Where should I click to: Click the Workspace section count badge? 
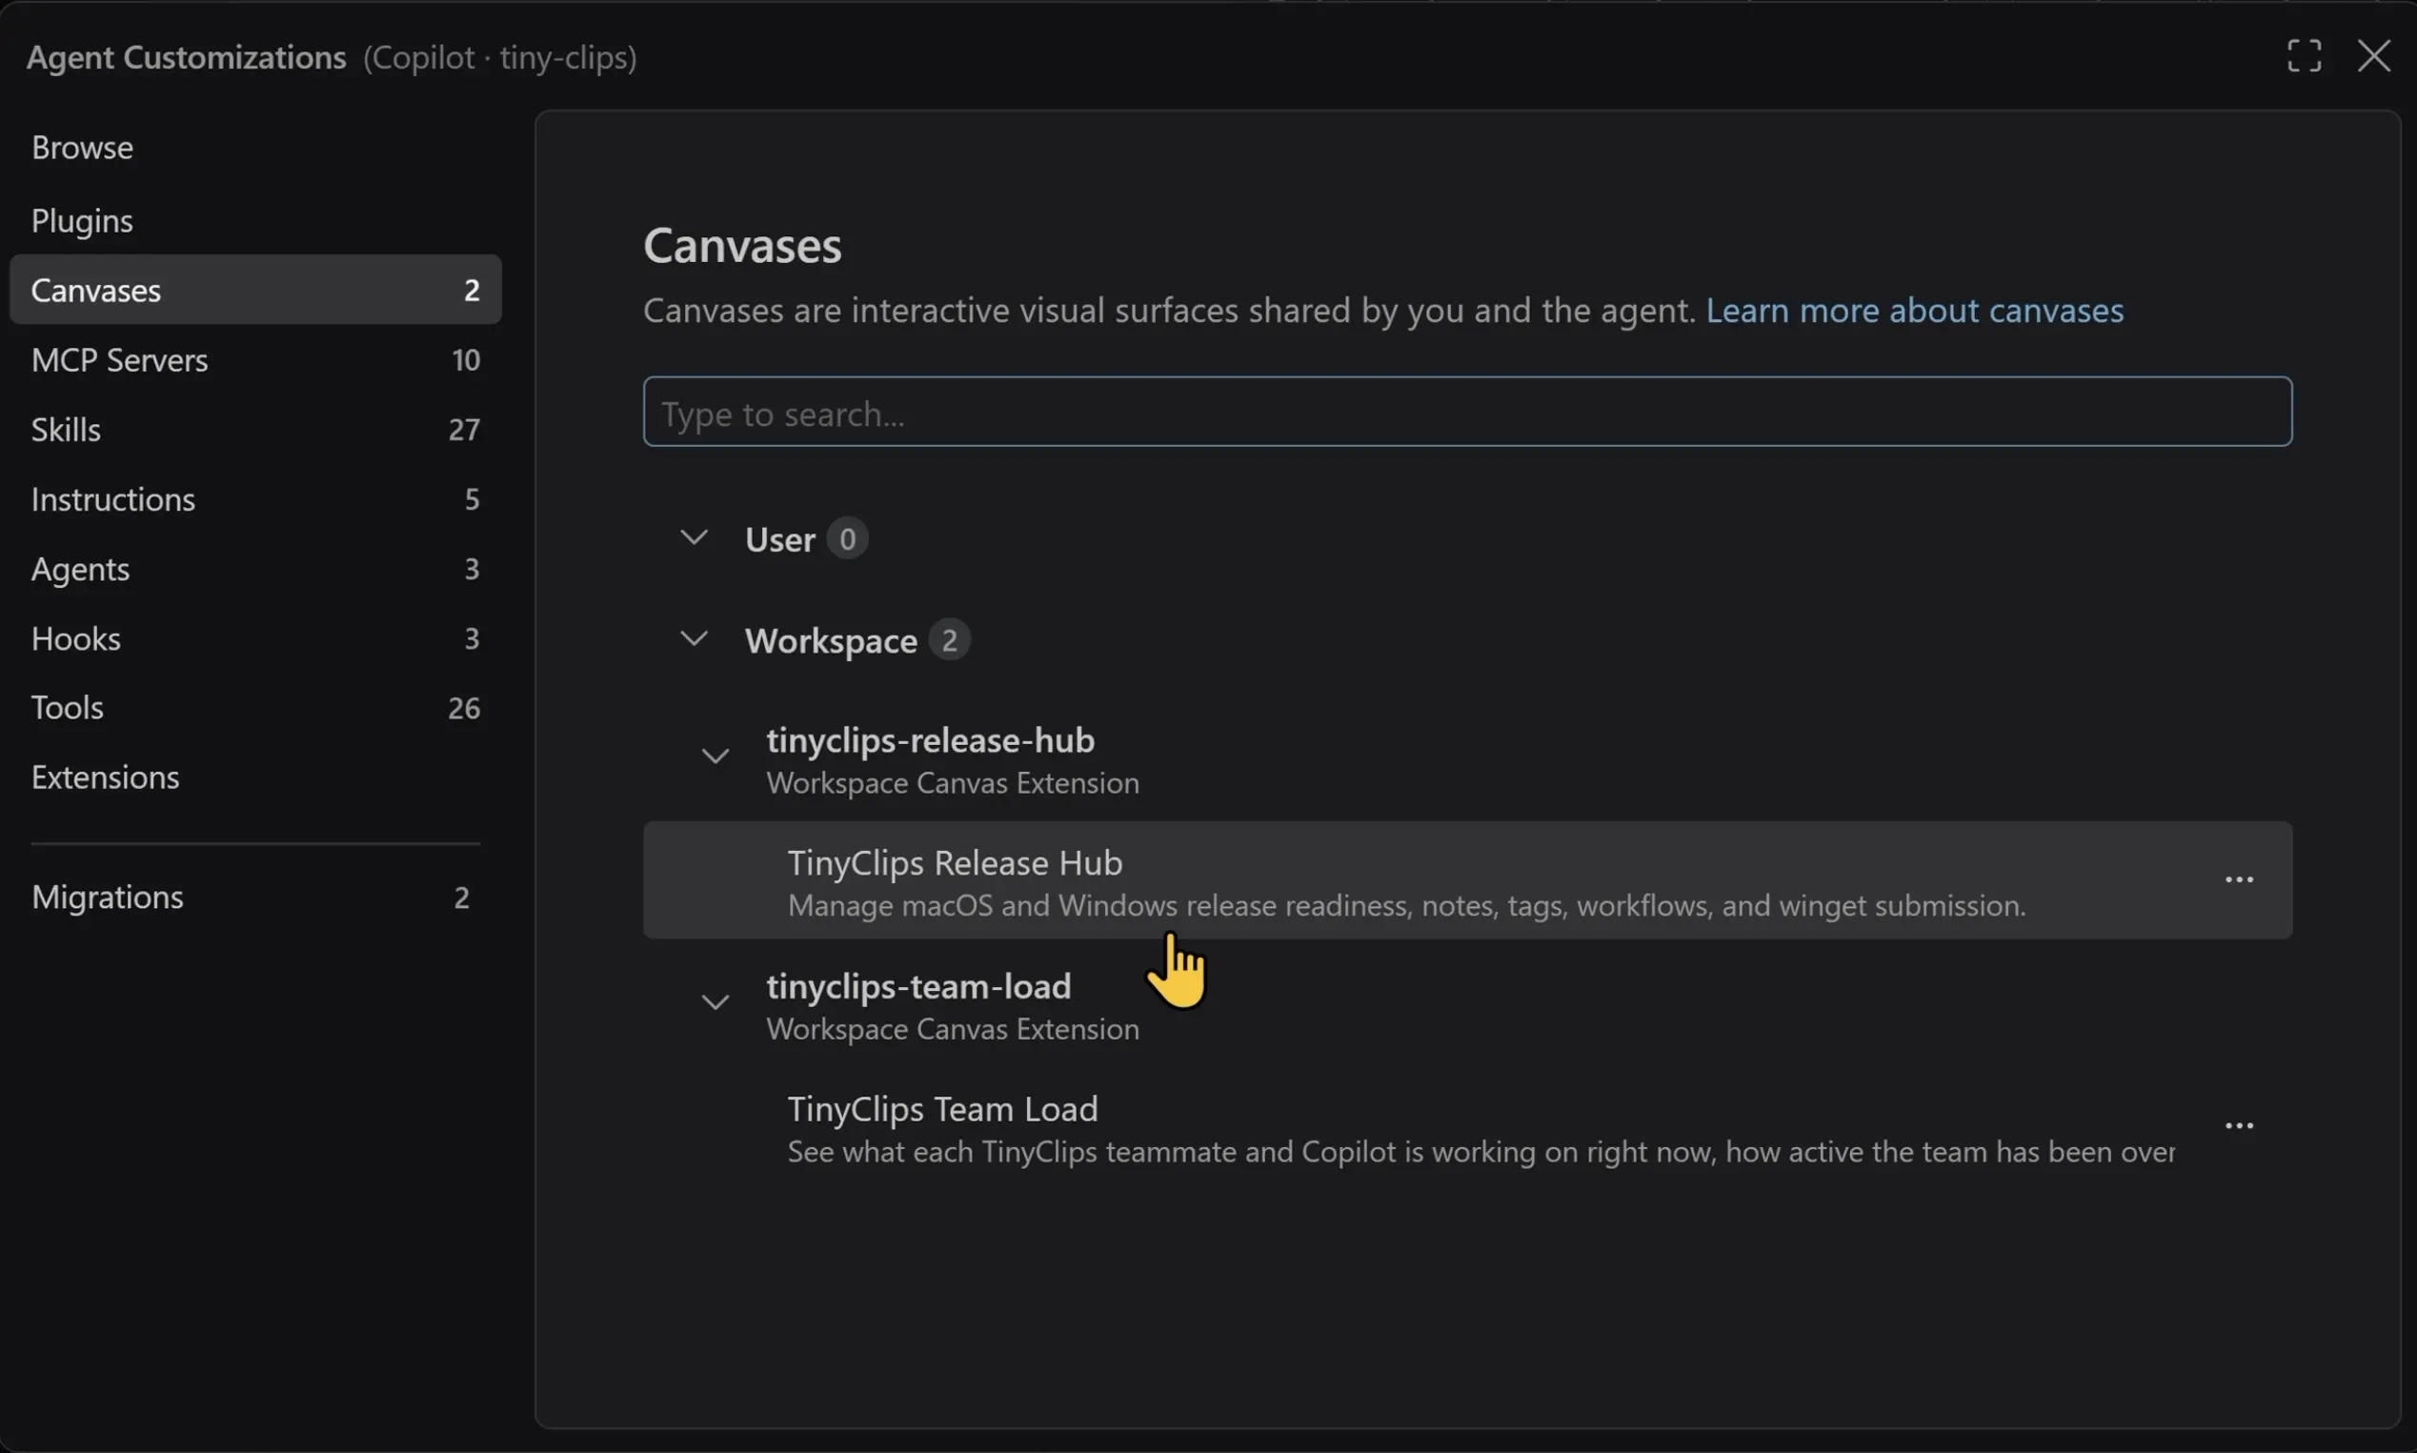tap(949, 640)
